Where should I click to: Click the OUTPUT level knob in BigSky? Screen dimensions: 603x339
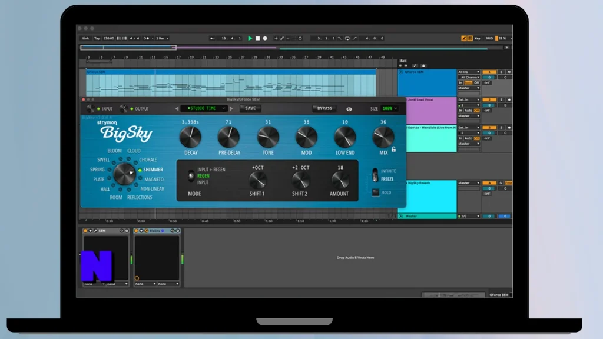coord(124,109)
